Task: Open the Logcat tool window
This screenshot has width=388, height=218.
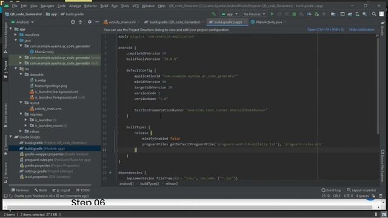Action: click(61, 190)
